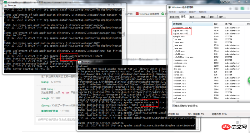Click the fa.com inline code text
This screenshot has width=250, height=133.
tap(65, 93)
